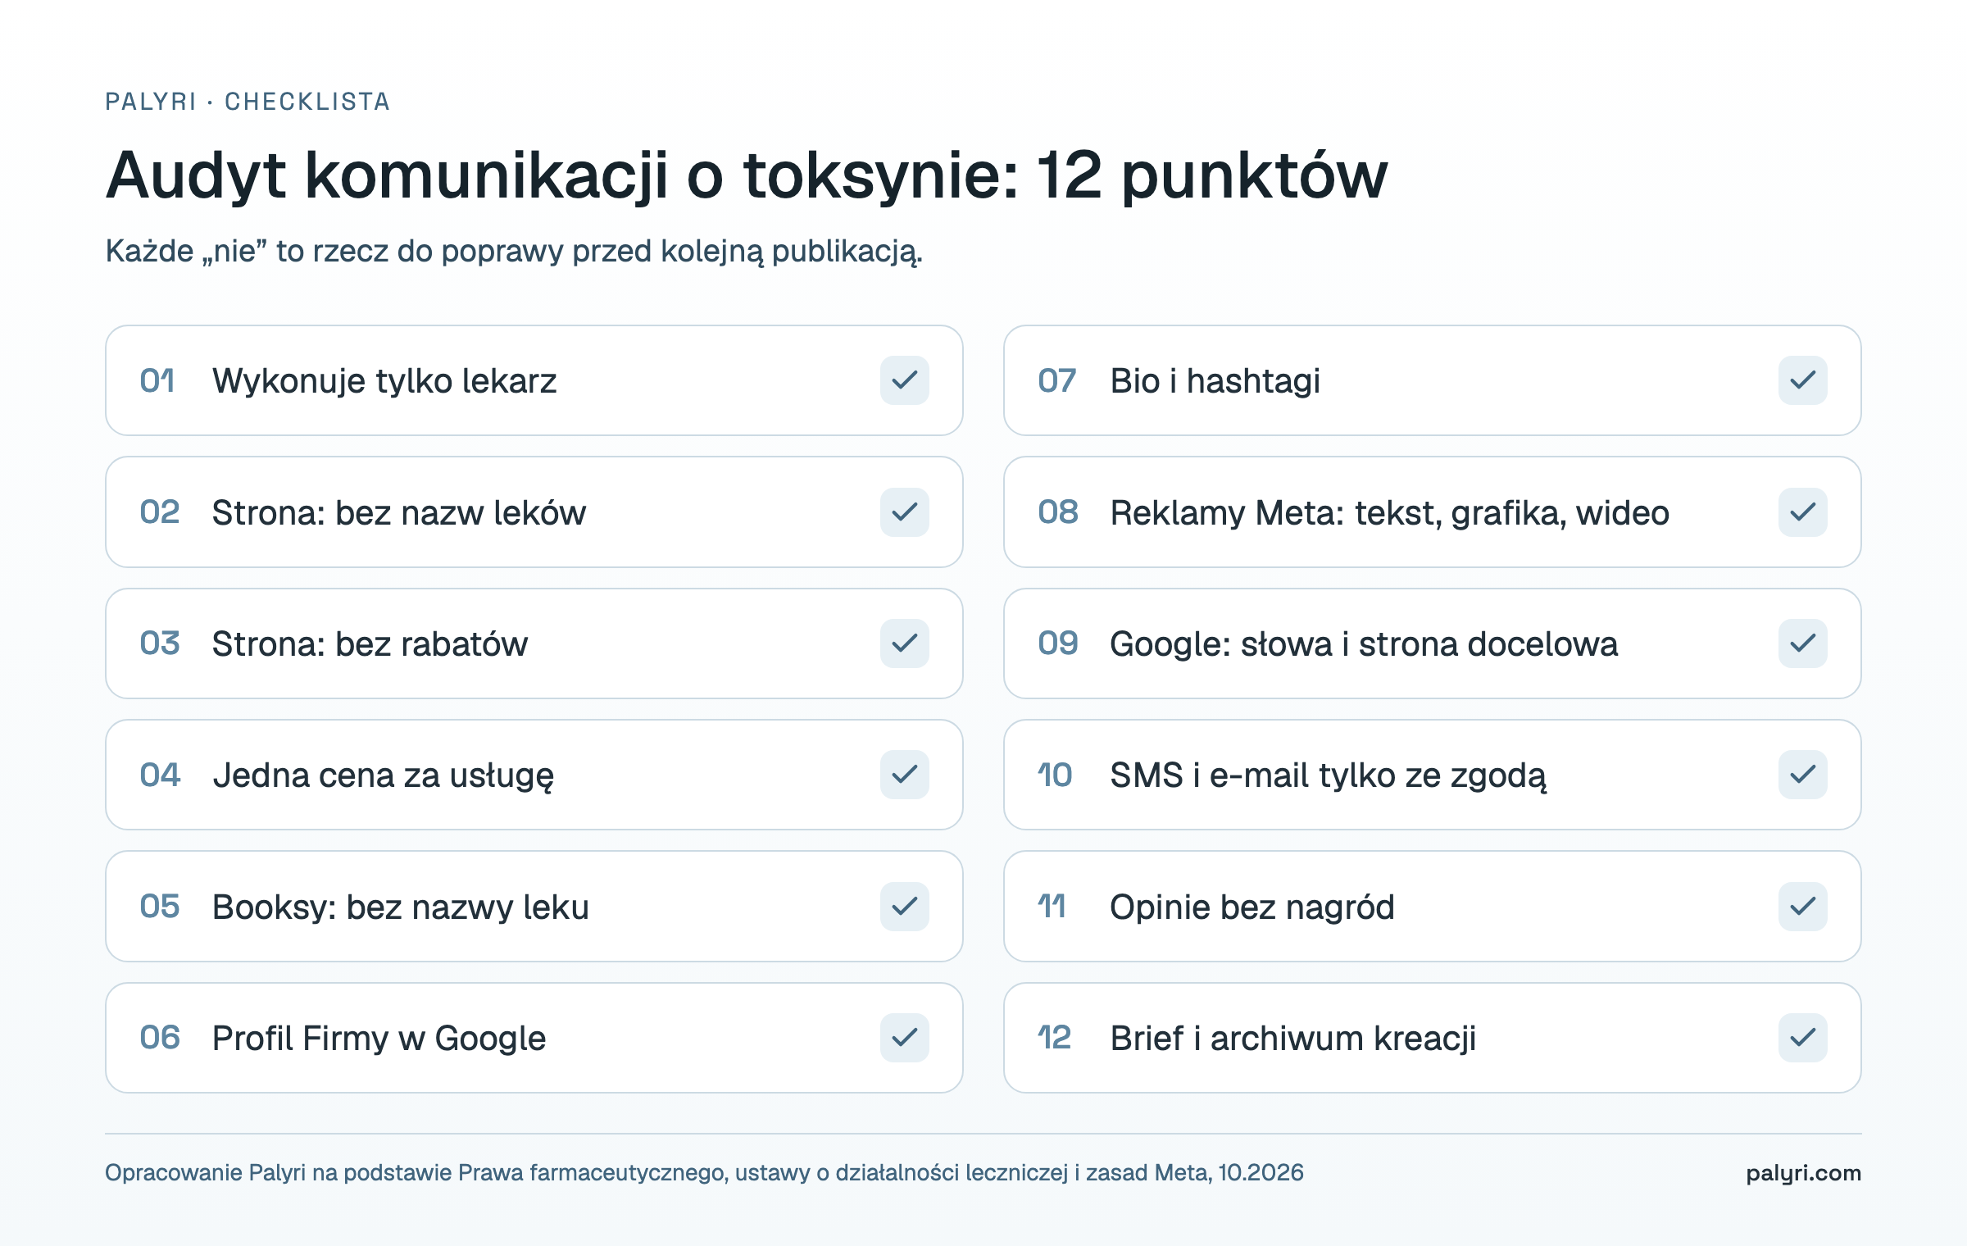This screenshot has width=1967, height=1246.
Task: Click text Reklamy Meta: tekst, grafika, wideo
Action: [x=1390, y=513]
